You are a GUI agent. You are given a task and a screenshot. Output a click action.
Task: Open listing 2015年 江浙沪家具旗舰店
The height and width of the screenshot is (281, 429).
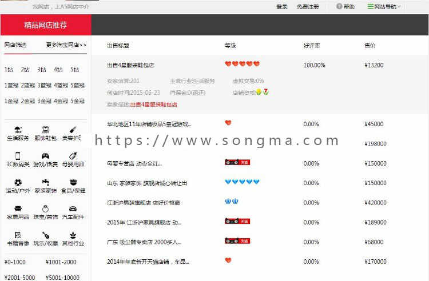point(144,223)
